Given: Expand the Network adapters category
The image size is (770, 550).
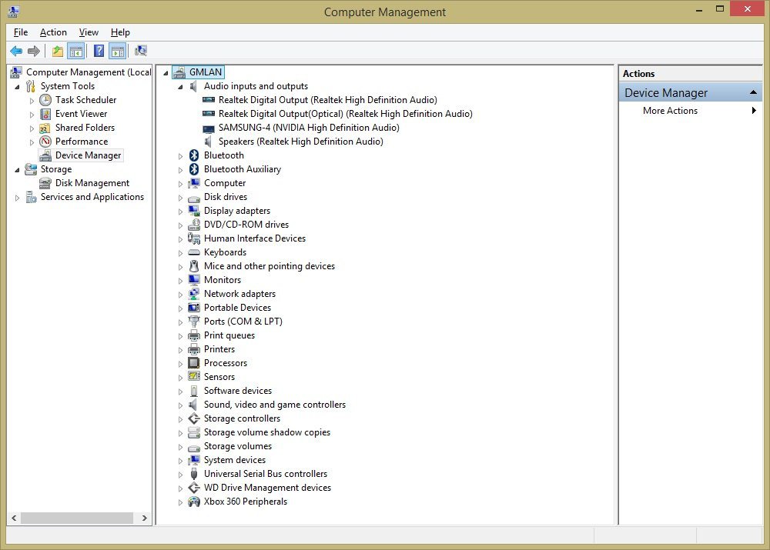Looking at the screenshot, I should click(x=181, y=295).
